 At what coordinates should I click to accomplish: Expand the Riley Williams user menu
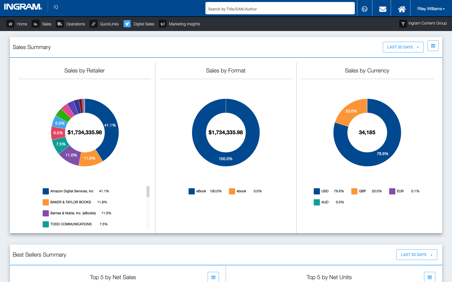(431, 9)
